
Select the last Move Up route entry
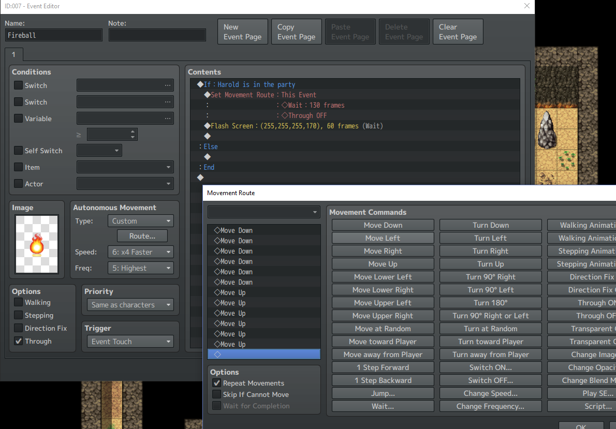tap(264, 344)
